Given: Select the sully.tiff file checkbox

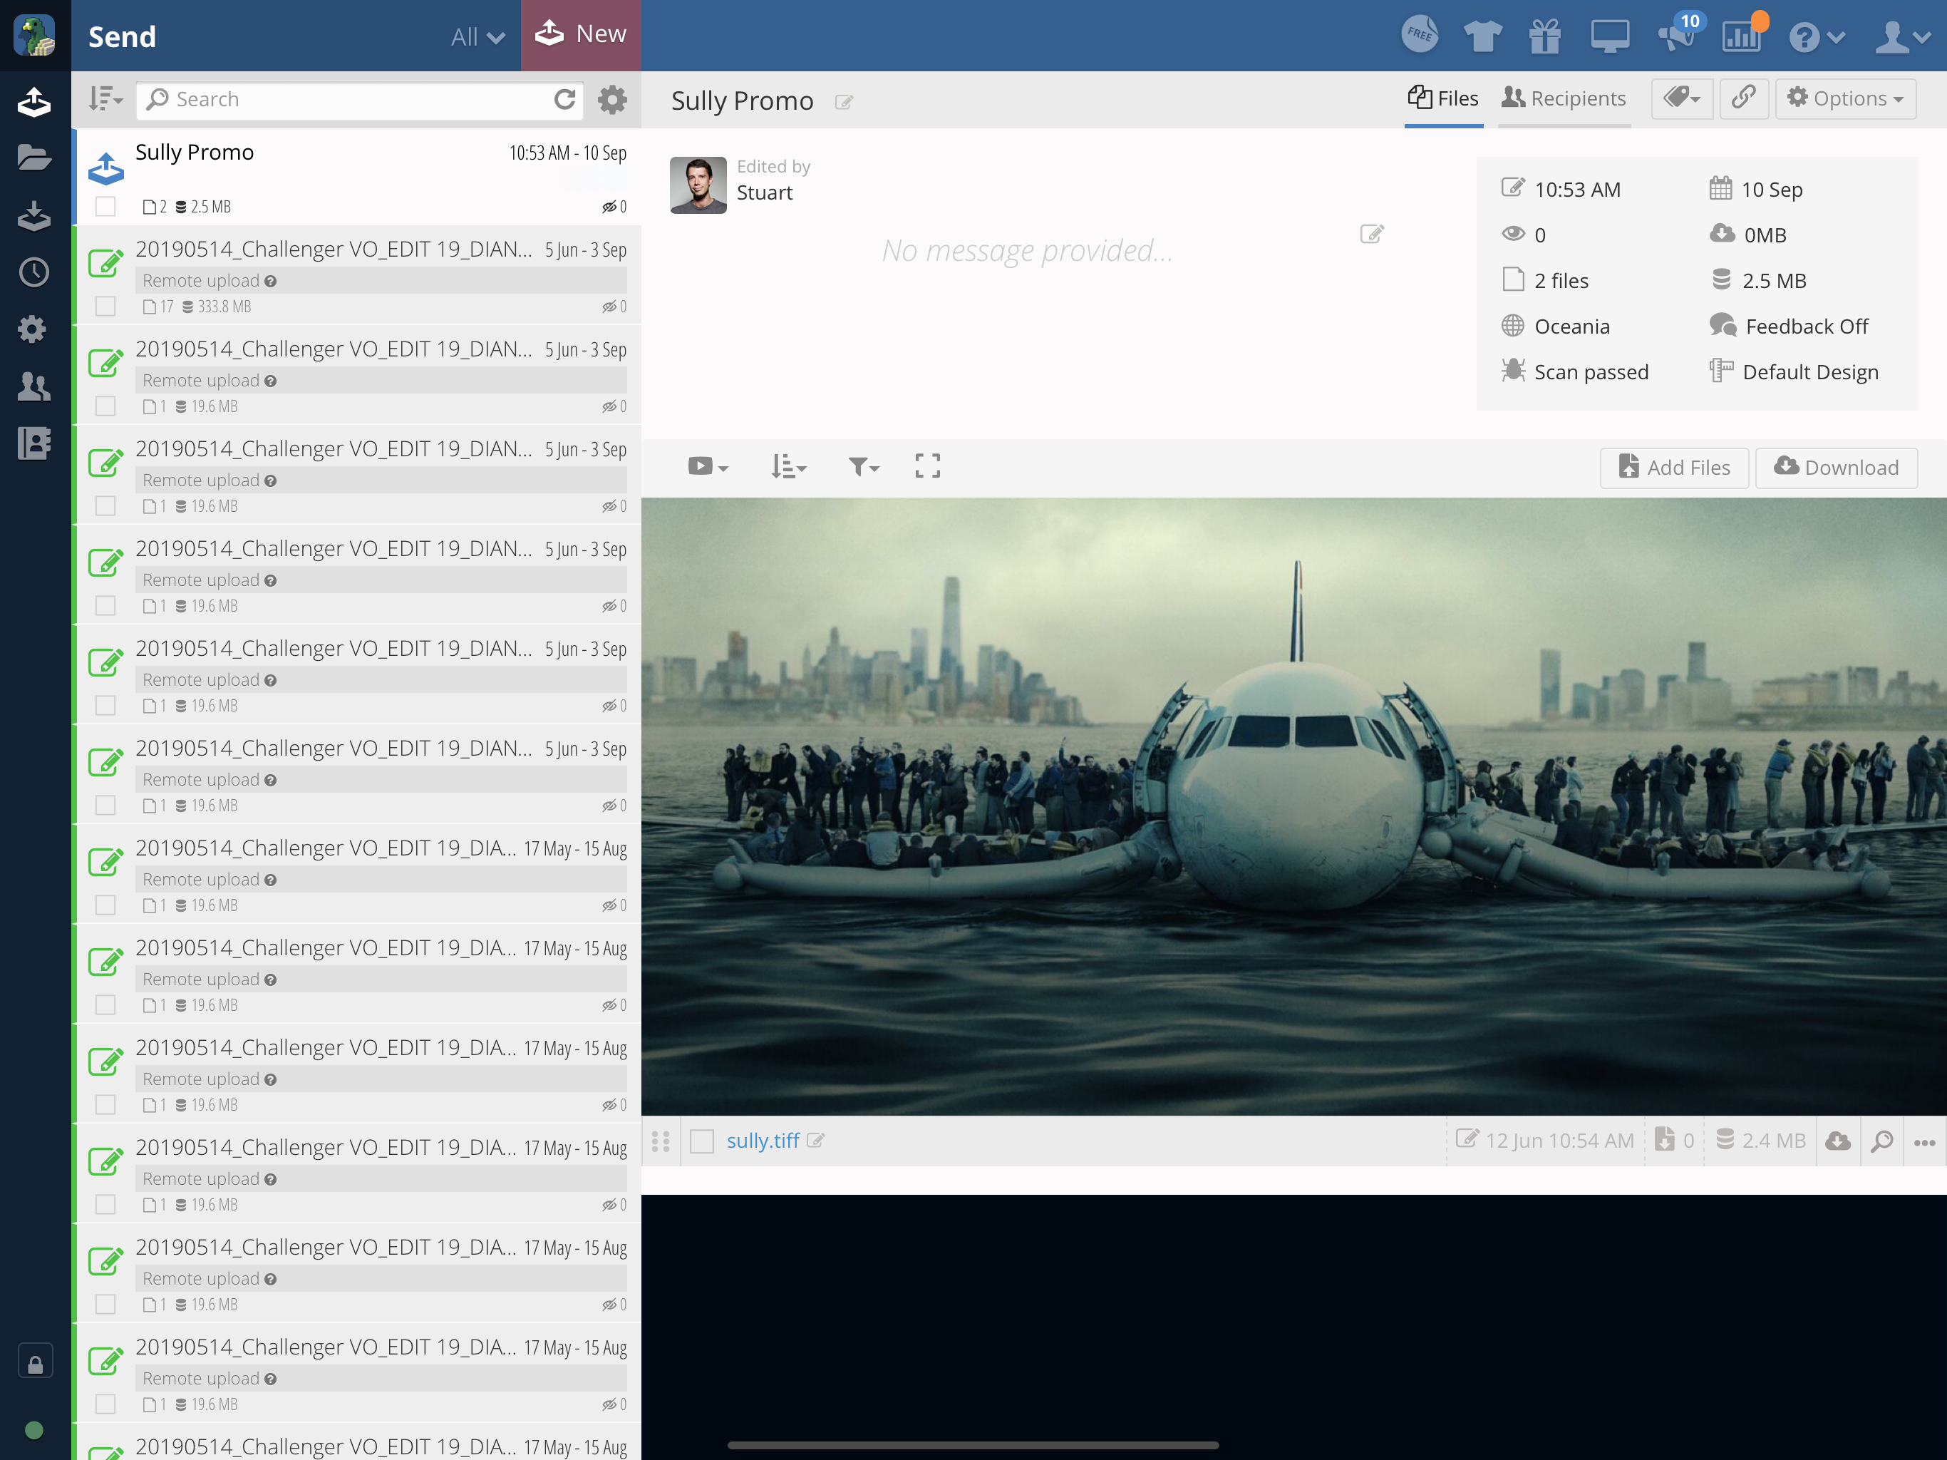Looking at the screenshot, I should (701, 1141).
